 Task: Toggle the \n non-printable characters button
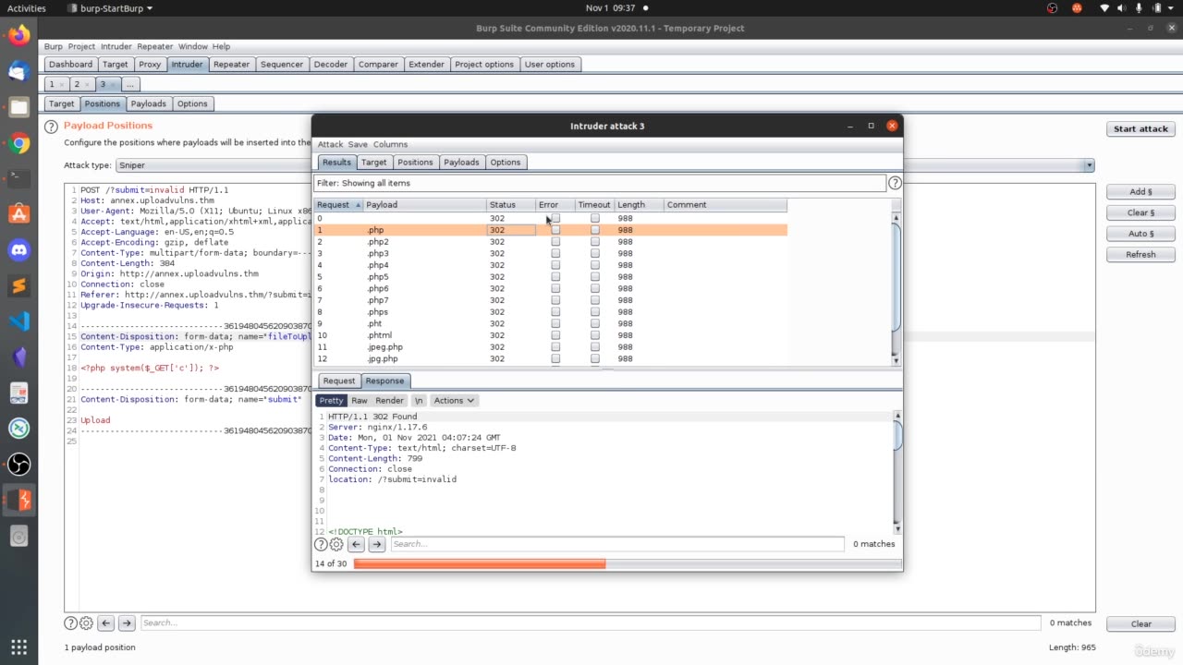click(x=419, y=400)
